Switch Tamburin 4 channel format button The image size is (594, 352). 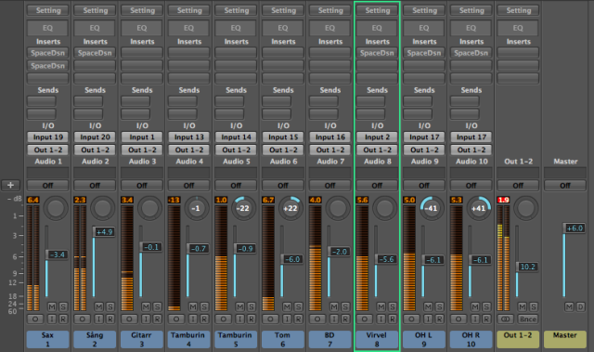click(176, 319)
